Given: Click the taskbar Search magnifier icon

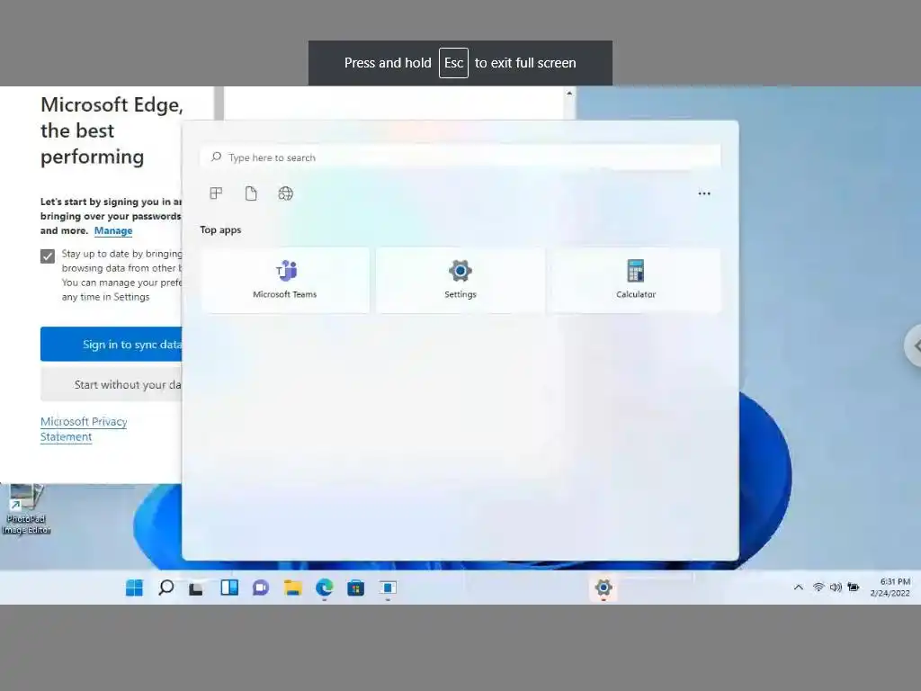Looking at the screenshot, I should coord(166,588).
